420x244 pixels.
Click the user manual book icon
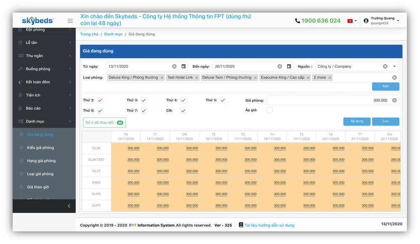tap(241, 225)
